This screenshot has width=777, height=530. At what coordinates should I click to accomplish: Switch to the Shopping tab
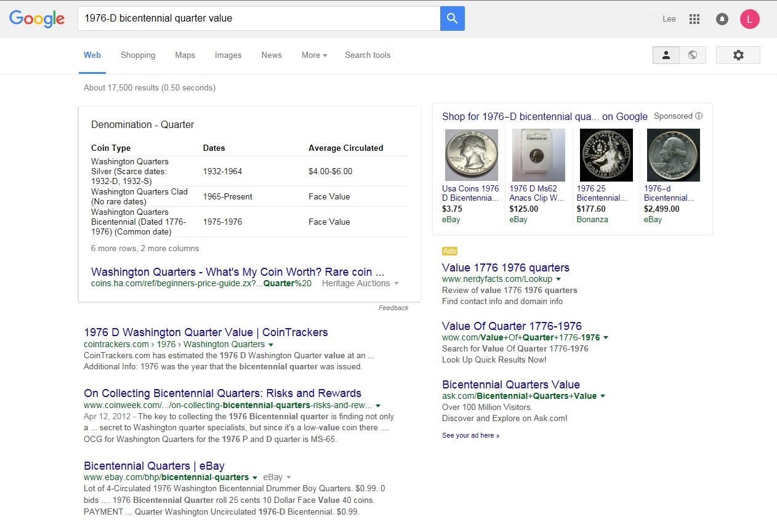[138, 55]
